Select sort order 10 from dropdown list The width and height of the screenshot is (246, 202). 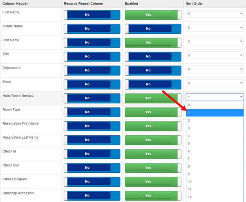click(215, 182)
